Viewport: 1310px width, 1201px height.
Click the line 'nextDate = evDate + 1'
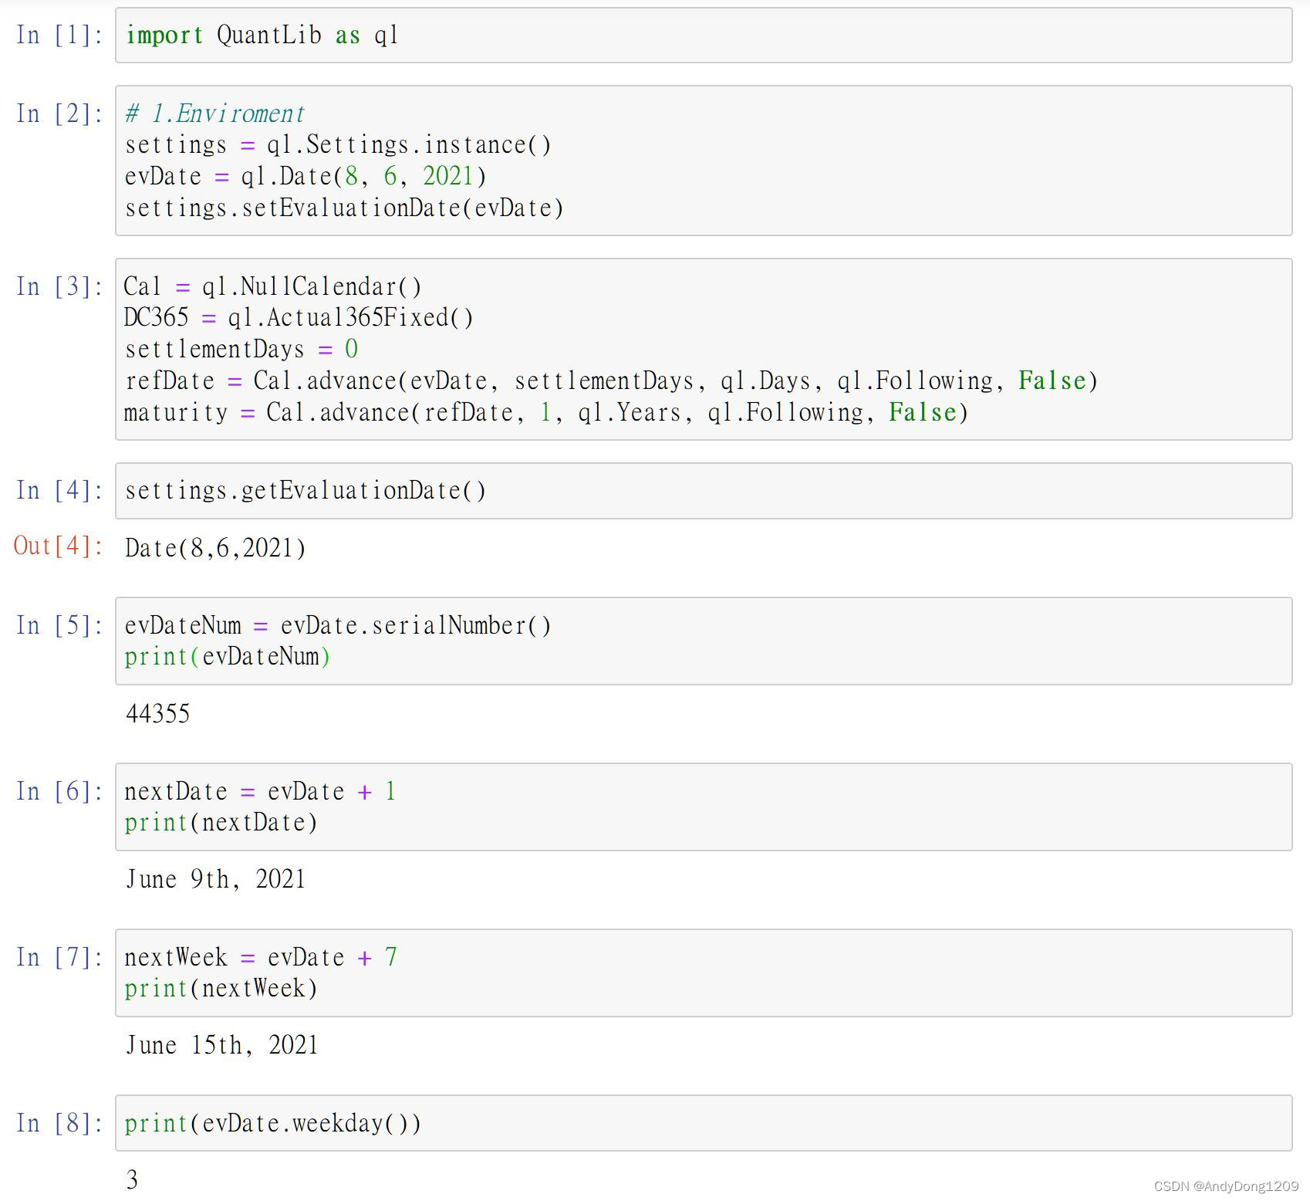[x=260, y=792]
